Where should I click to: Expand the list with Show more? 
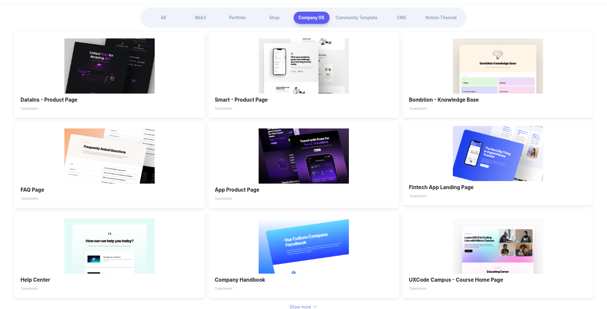[303, 306]
